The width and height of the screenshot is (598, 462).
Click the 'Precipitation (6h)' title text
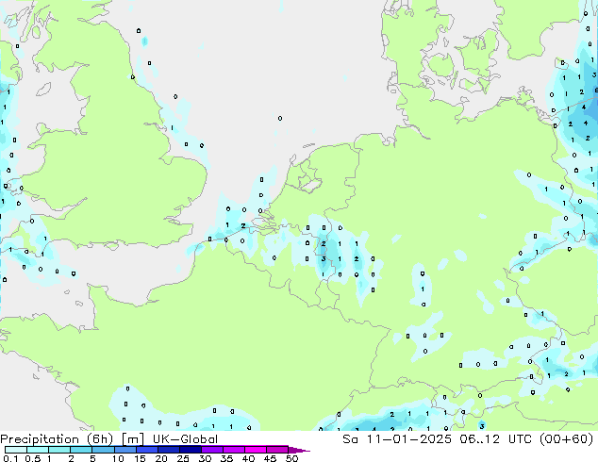click(x=57, y=439)
